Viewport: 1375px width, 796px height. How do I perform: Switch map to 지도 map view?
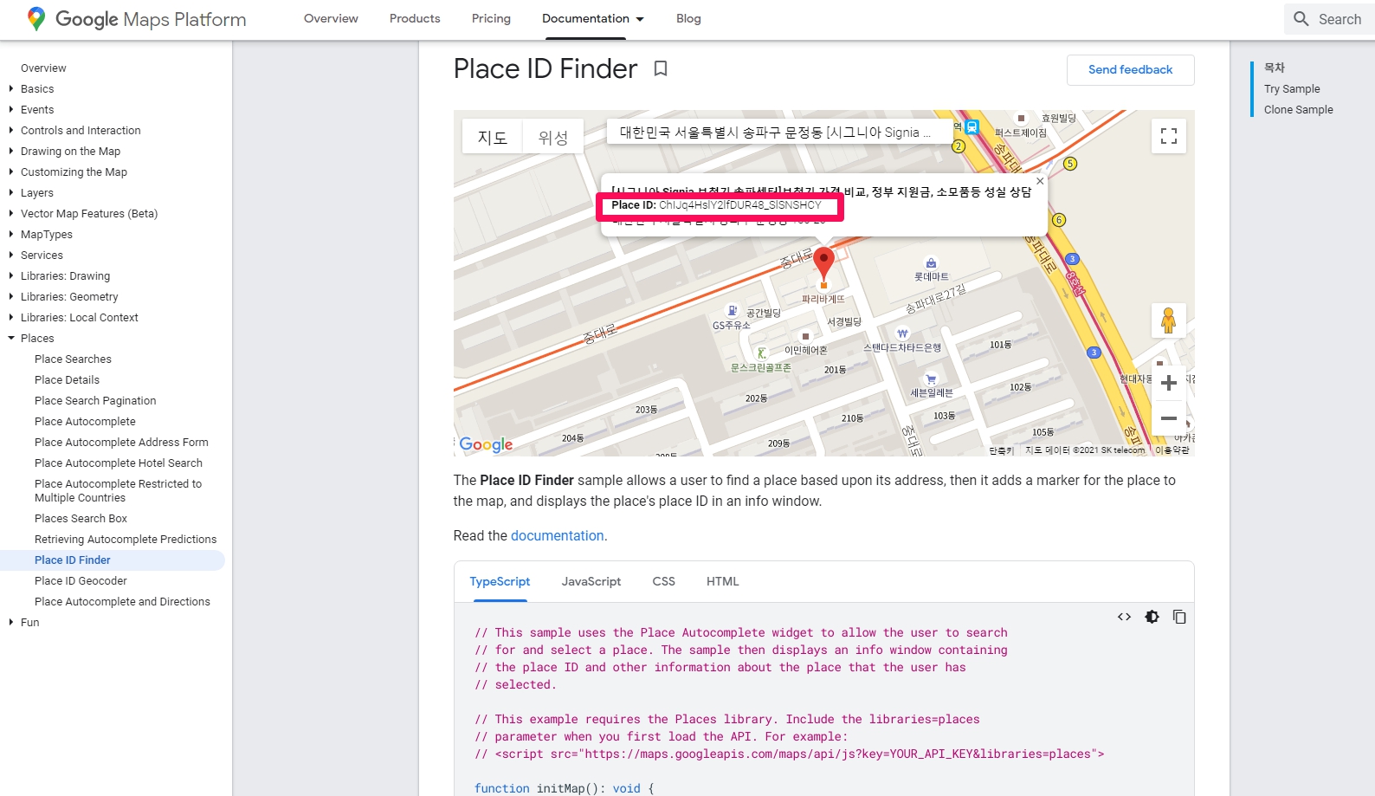[493, 137]
